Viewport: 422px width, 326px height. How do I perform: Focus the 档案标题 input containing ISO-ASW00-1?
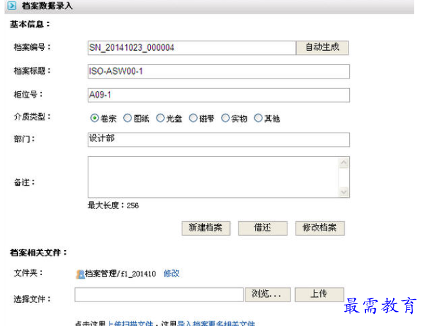pyautogui.click(x=218, y=71)
